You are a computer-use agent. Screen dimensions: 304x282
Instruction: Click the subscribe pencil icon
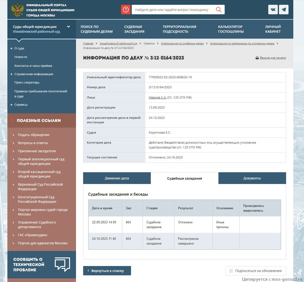[x=231, y=271]
